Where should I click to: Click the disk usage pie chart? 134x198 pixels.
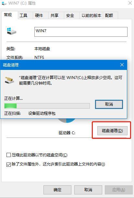[x=67, y=121]
